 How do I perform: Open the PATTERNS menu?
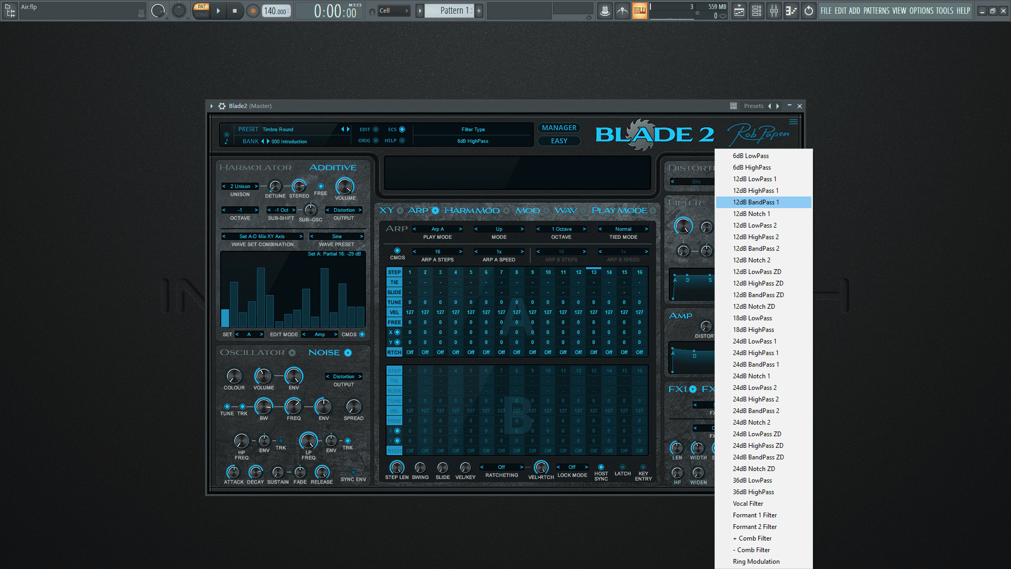[x=876, y=11]
